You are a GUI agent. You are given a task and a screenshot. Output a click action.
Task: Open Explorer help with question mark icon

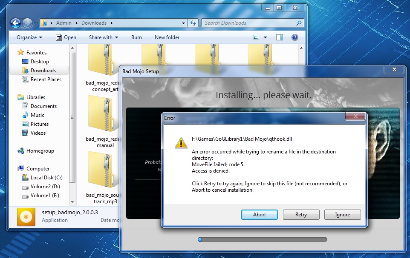(x=295, y=37)
